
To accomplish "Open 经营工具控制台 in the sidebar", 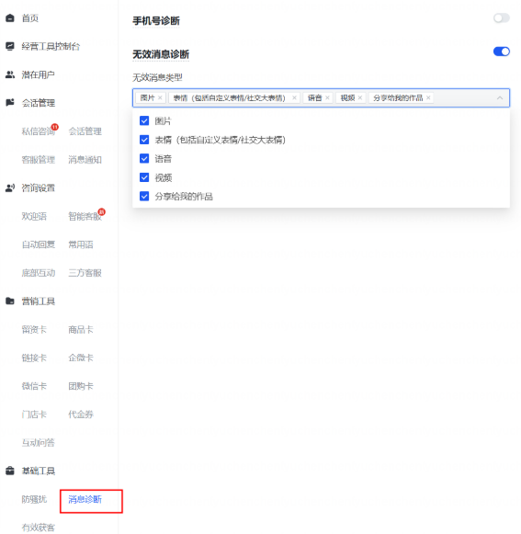I will pos(51,46).
